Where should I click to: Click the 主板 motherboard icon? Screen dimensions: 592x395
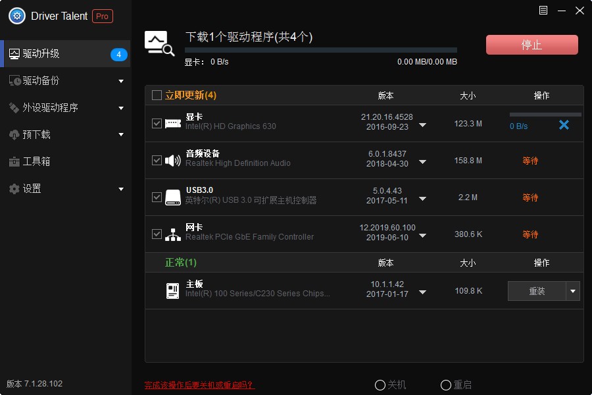coord(173,291)
